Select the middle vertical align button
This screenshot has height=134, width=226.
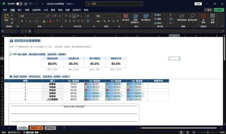point(70,16)
